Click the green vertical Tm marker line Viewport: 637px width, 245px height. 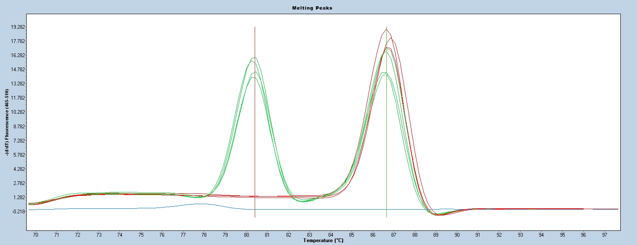[x=386, y=125]
